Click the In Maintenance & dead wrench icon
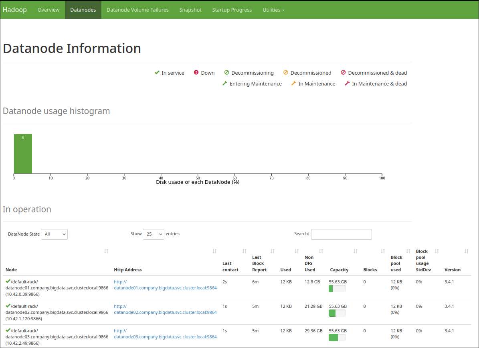Image resolution: width=479 pixels, height=348 pixels. [x=348, y=83]
